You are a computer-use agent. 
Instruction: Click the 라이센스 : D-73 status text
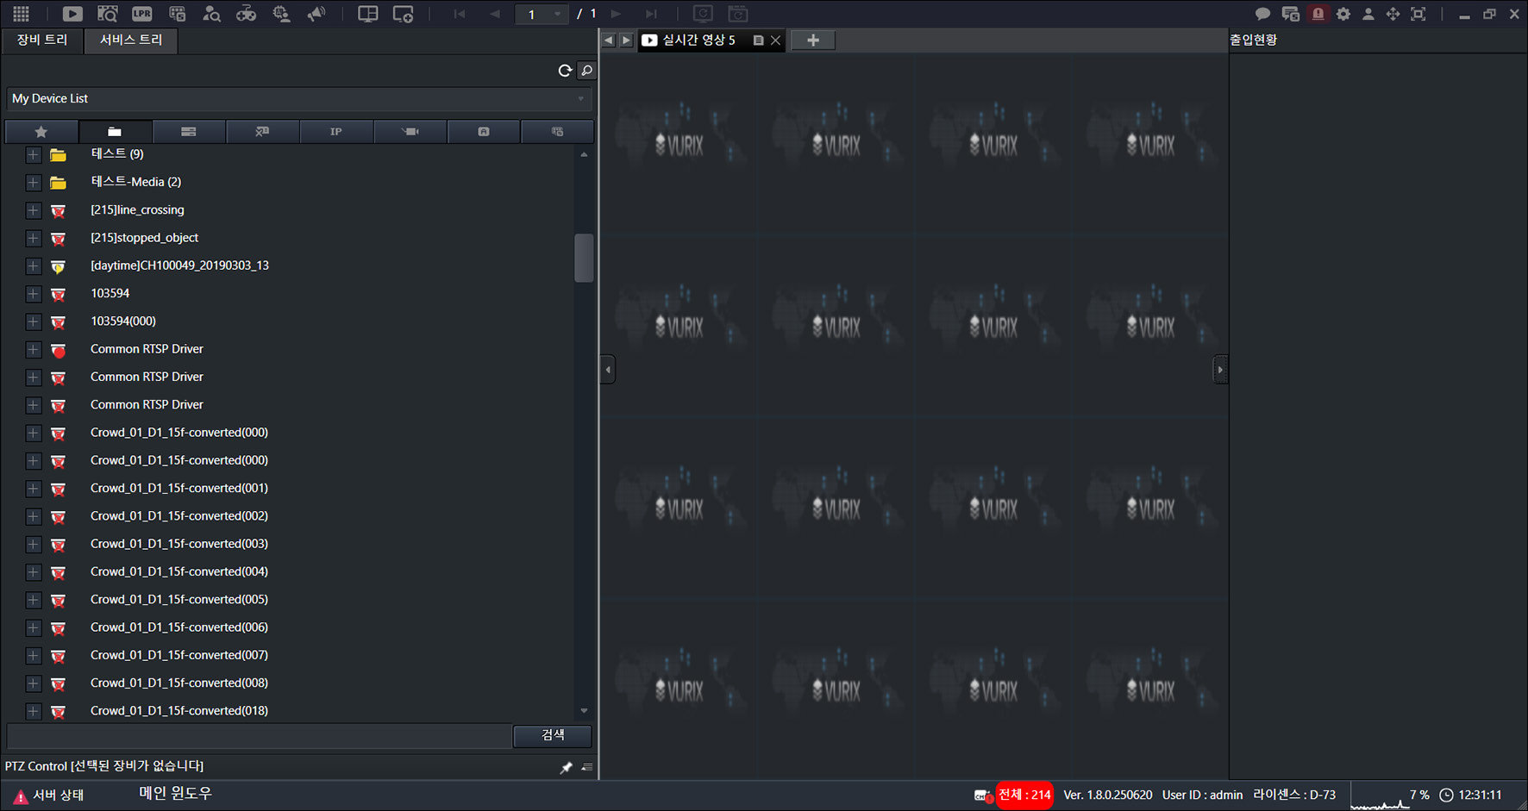(1294, 795)
